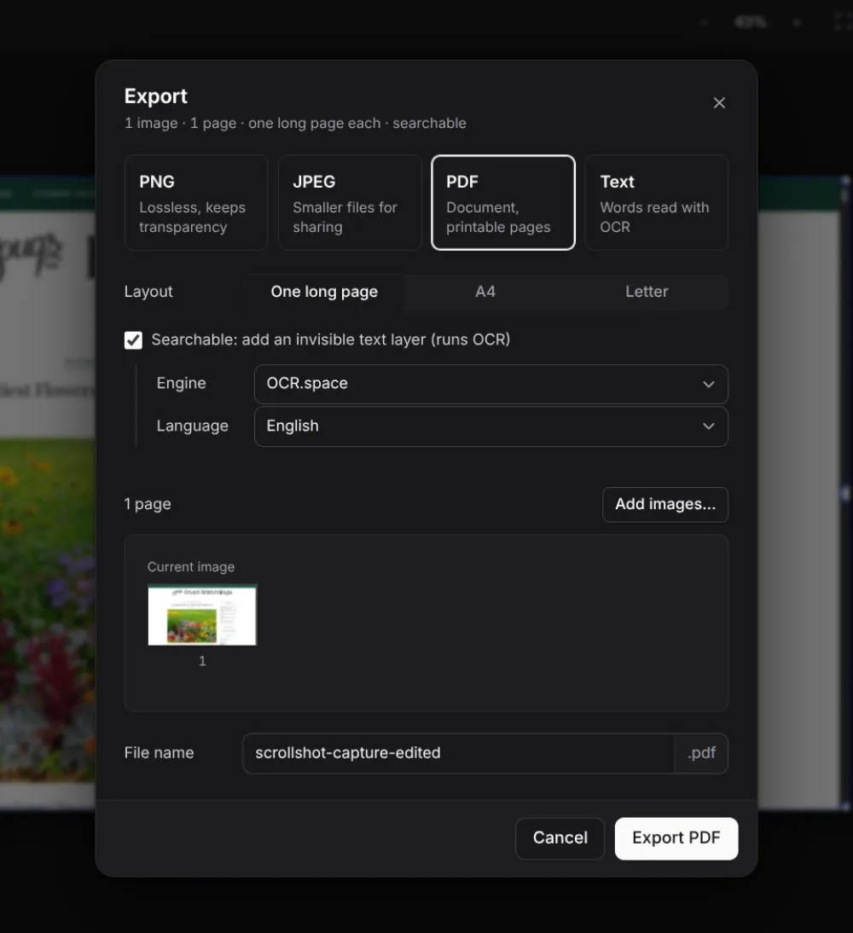Image resolution: width=853 pixels, height=933 pixels.
Task: Switch layout to A4
Action: (x=485, y=292)
